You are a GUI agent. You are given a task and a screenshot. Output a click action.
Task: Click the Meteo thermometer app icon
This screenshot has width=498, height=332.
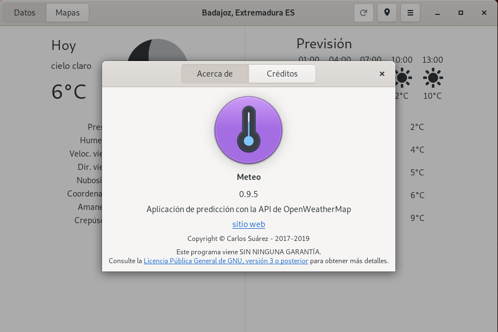[248, 130]
